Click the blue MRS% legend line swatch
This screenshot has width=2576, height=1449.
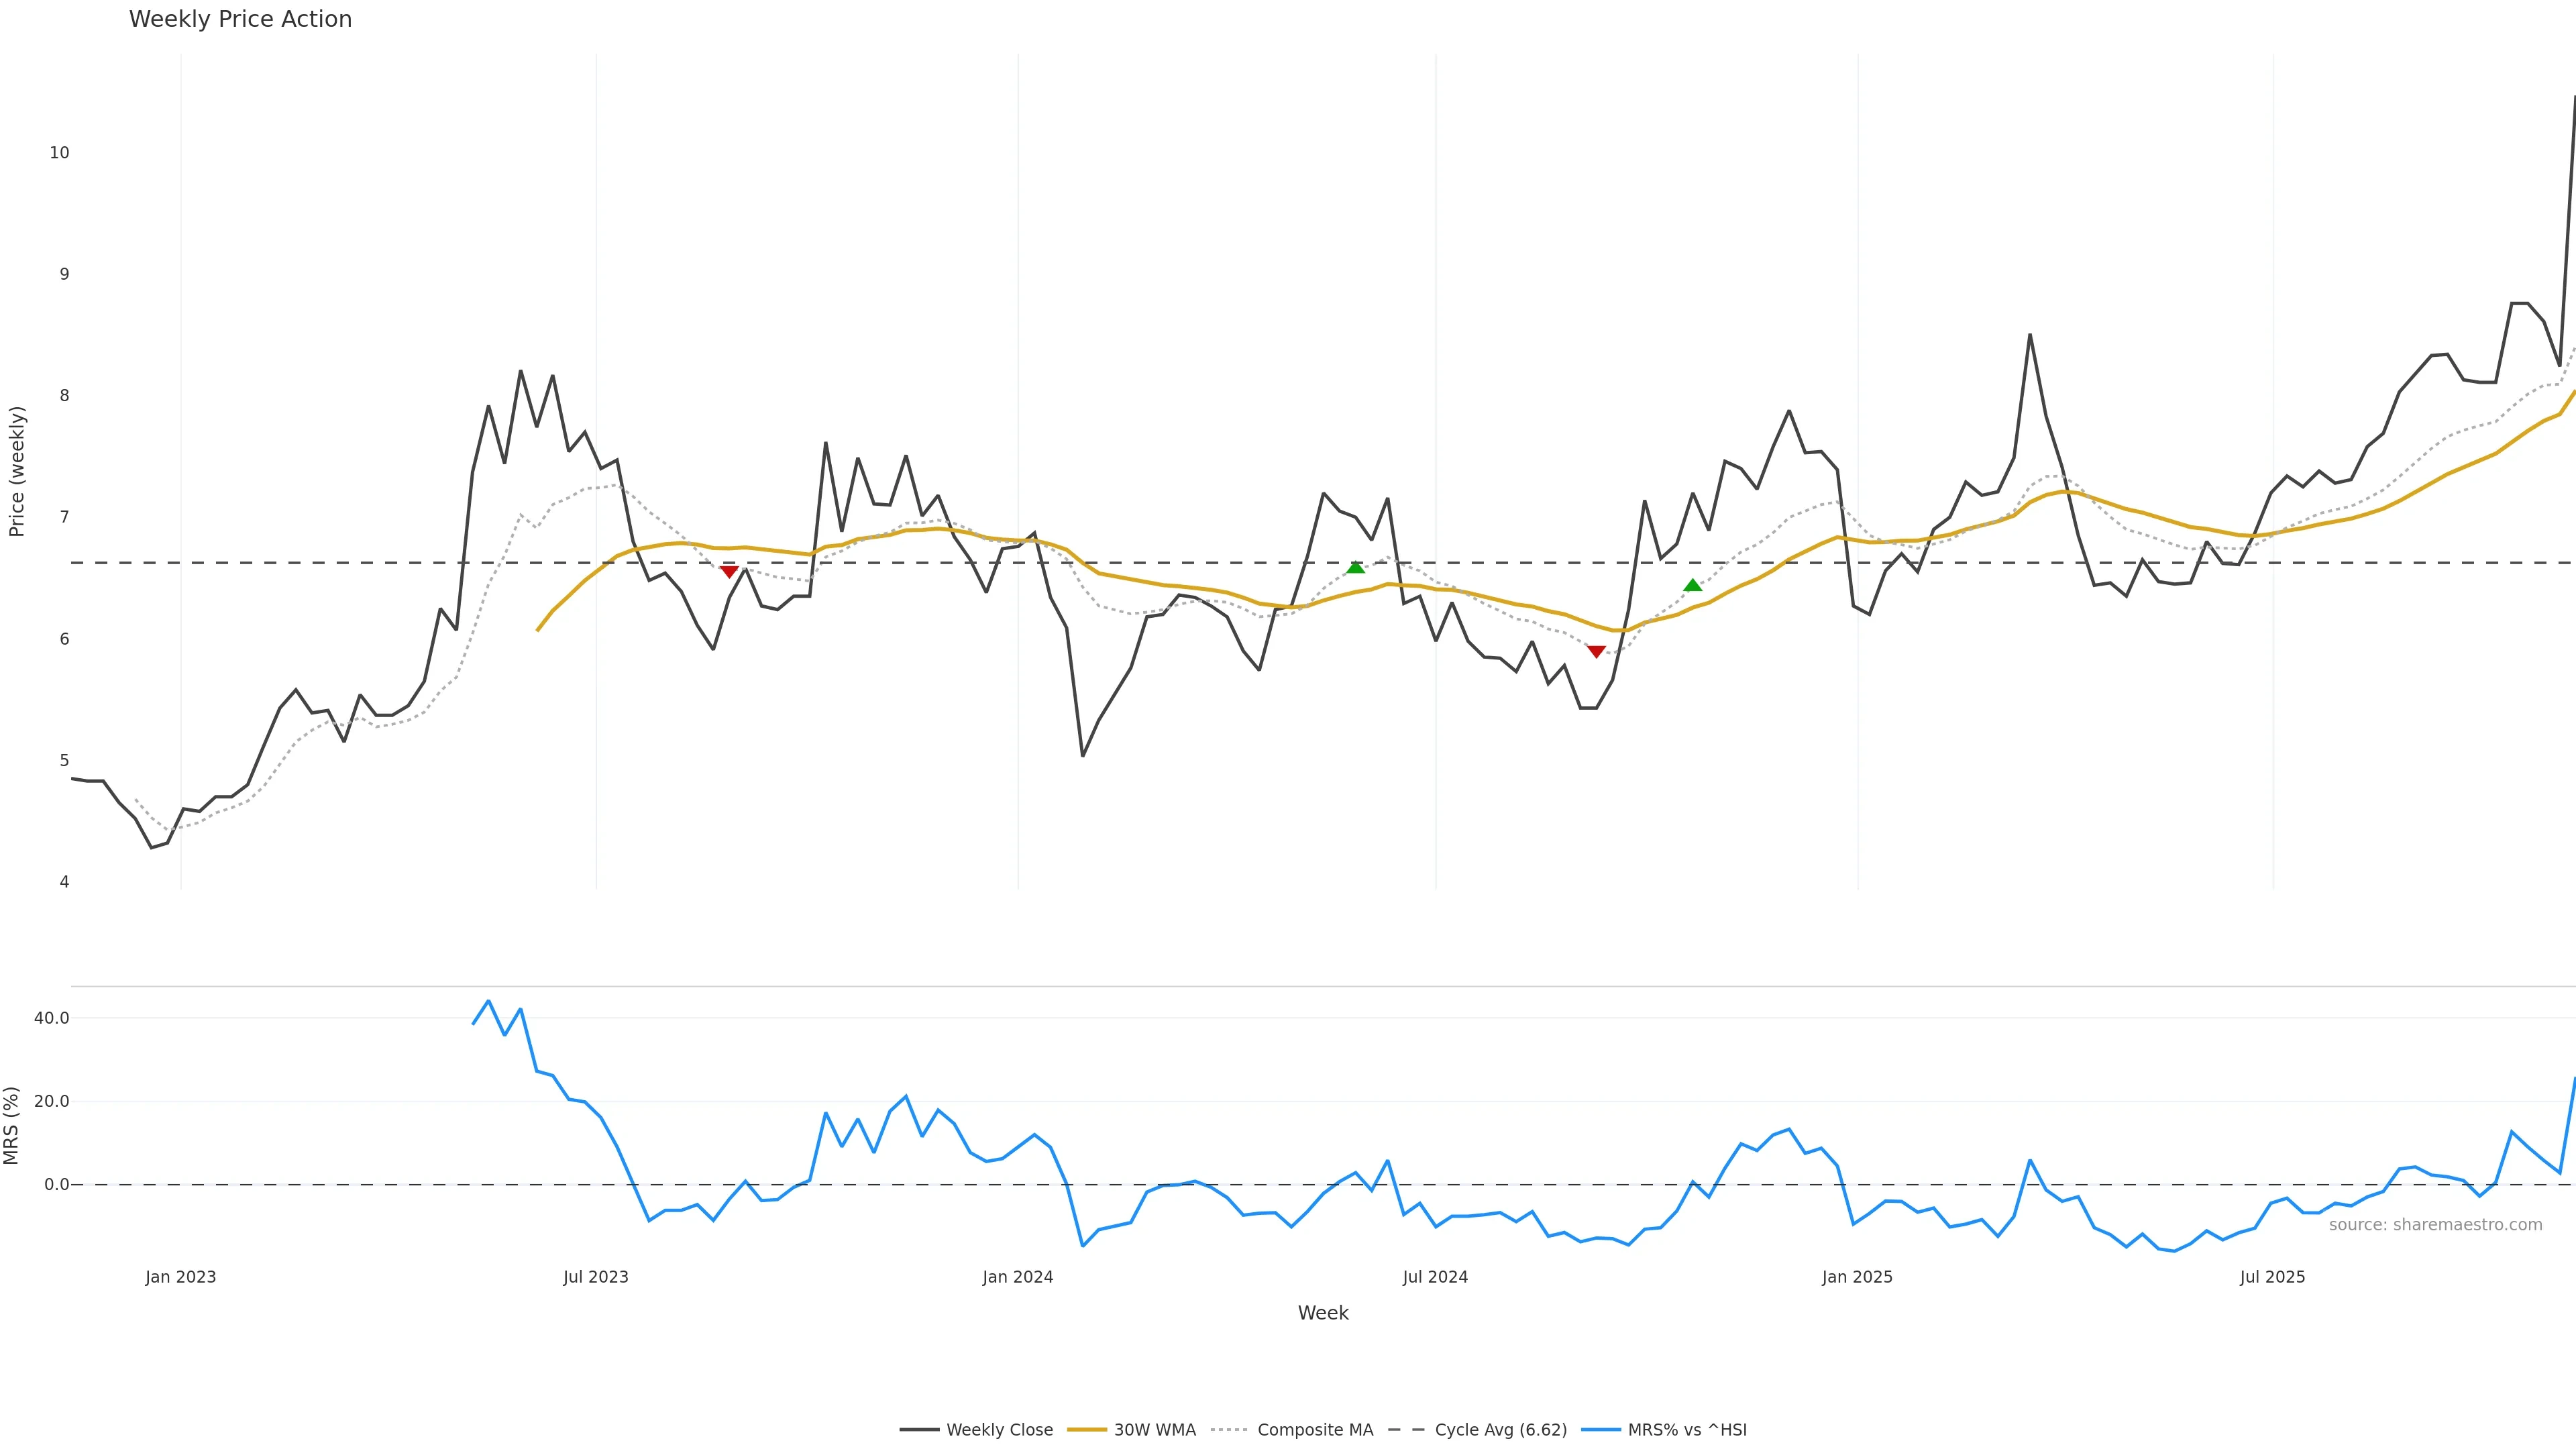pos(1601,1430)
